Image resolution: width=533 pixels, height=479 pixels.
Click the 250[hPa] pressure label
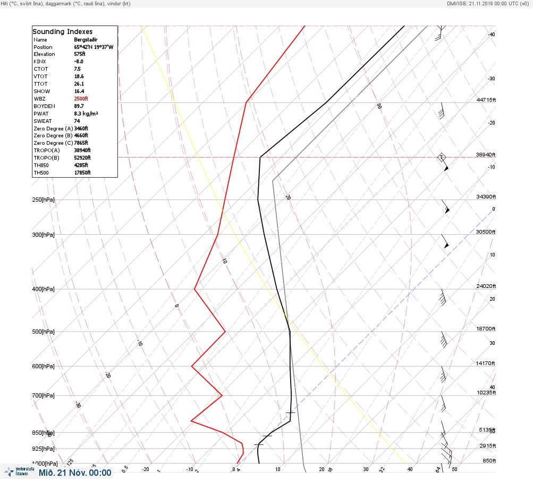coord(43,200)
